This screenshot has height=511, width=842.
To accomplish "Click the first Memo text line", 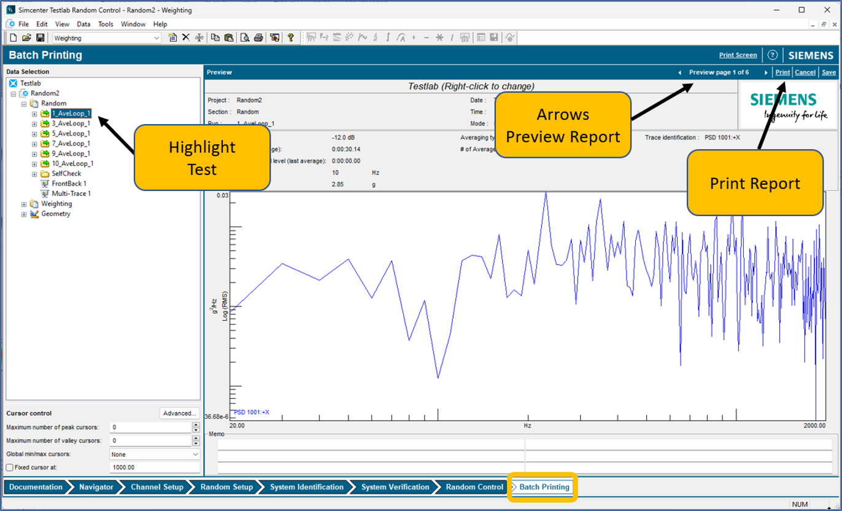I will (371, 445).
